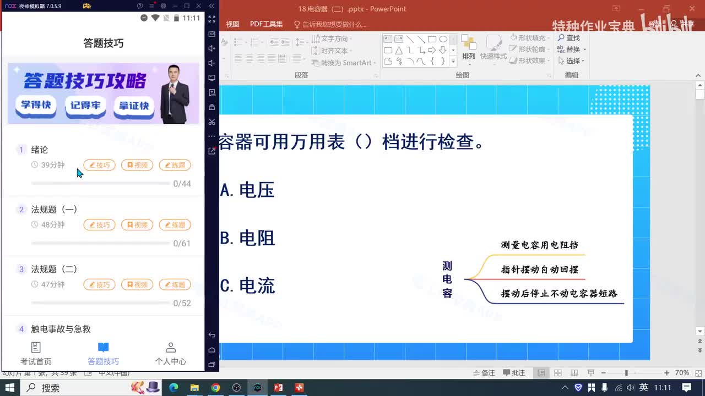
Task: Open the 文字方向 dropdown
Action: click(332, 38)
